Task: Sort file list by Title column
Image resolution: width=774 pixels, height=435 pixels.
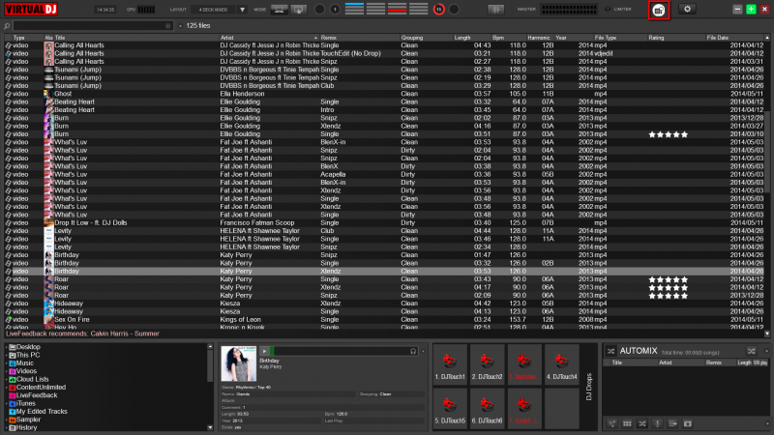Action: (136, 38)
